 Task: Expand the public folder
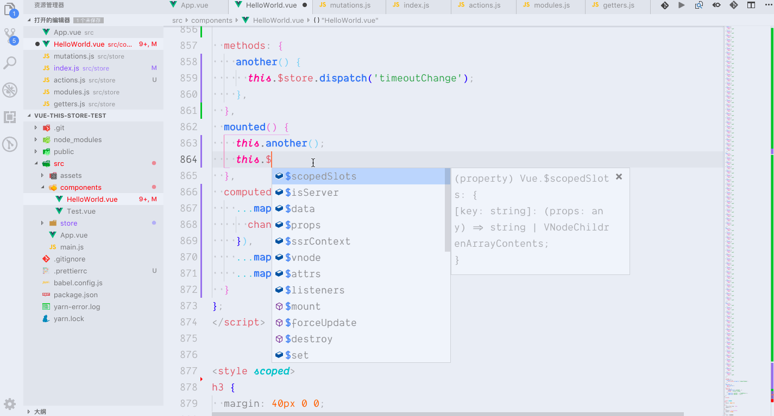pyautogui.click(x=36, y=151)
